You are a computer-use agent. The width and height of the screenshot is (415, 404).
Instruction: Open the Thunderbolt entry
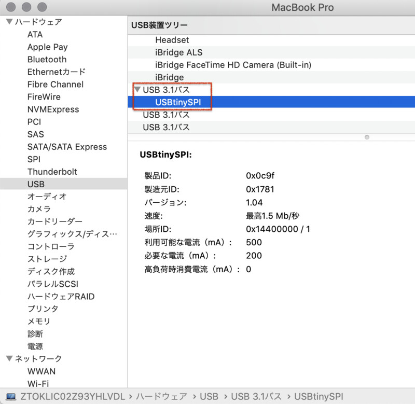(52, 172)
